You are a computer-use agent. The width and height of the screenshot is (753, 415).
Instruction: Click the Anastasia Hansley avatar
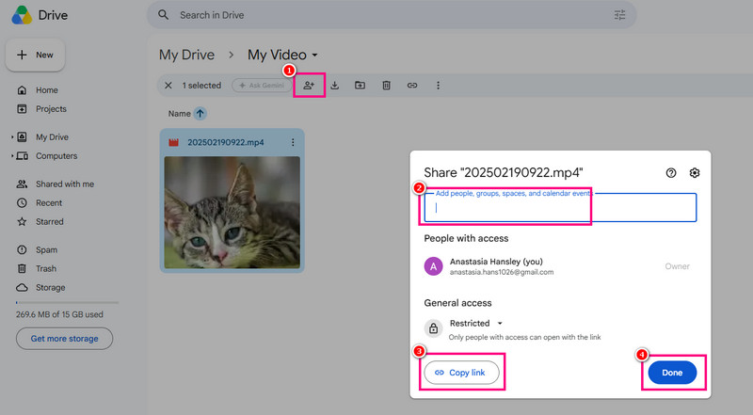coord(433,266)
